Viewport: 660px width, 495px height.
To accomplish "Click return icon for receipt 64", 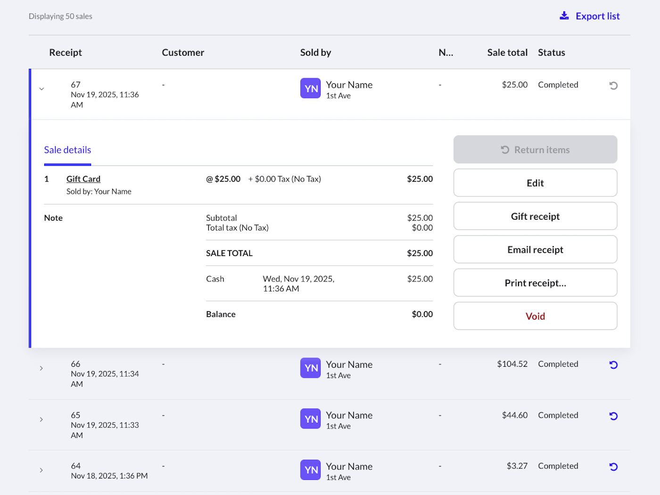I will pos(613,467).
